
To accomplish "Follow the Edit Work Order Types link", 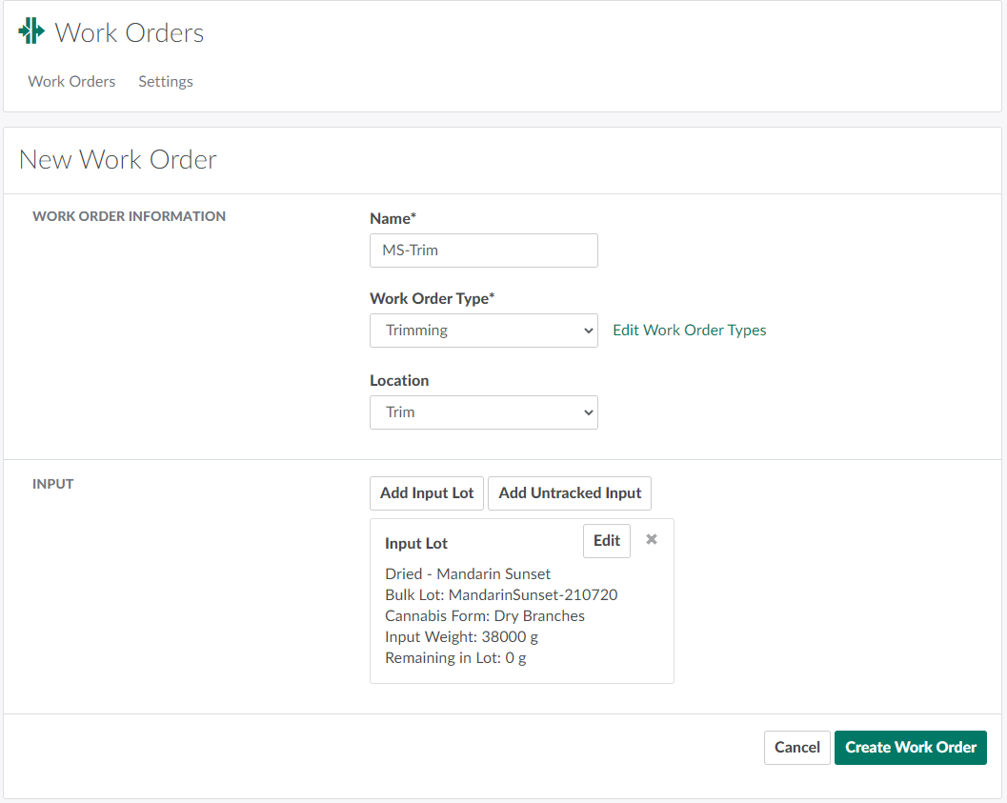I will 689,331.
